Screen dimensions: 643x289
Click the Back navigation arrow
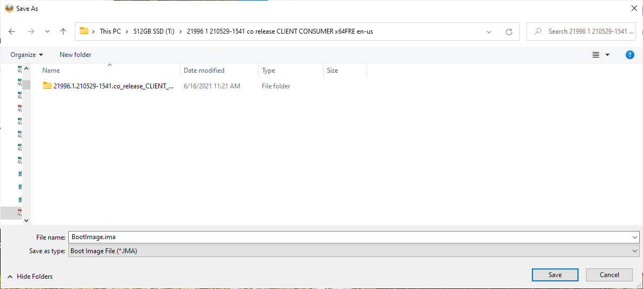tap(12, 31)
